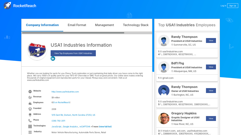Click the RocketReach rocket logo icon
Screen dimensions: 241x135
[x=7, y=5]
